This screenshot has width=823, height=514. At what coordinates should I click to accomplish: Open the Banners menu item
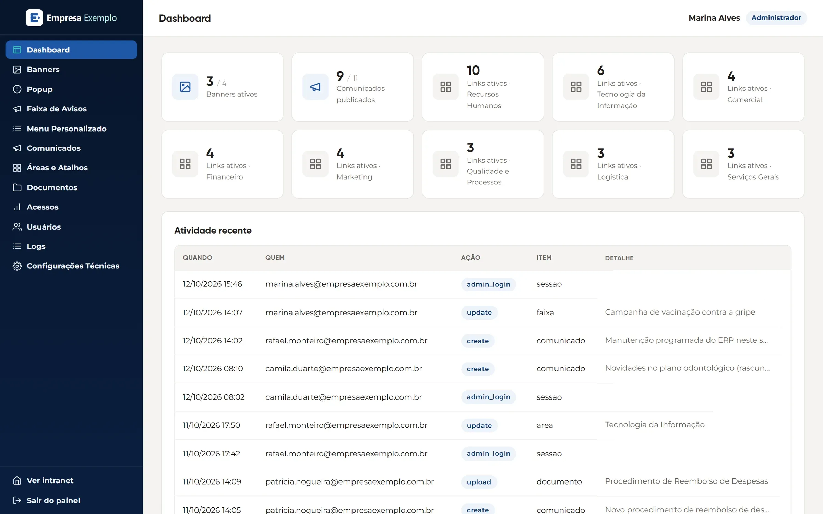click(x=71, y=70)
